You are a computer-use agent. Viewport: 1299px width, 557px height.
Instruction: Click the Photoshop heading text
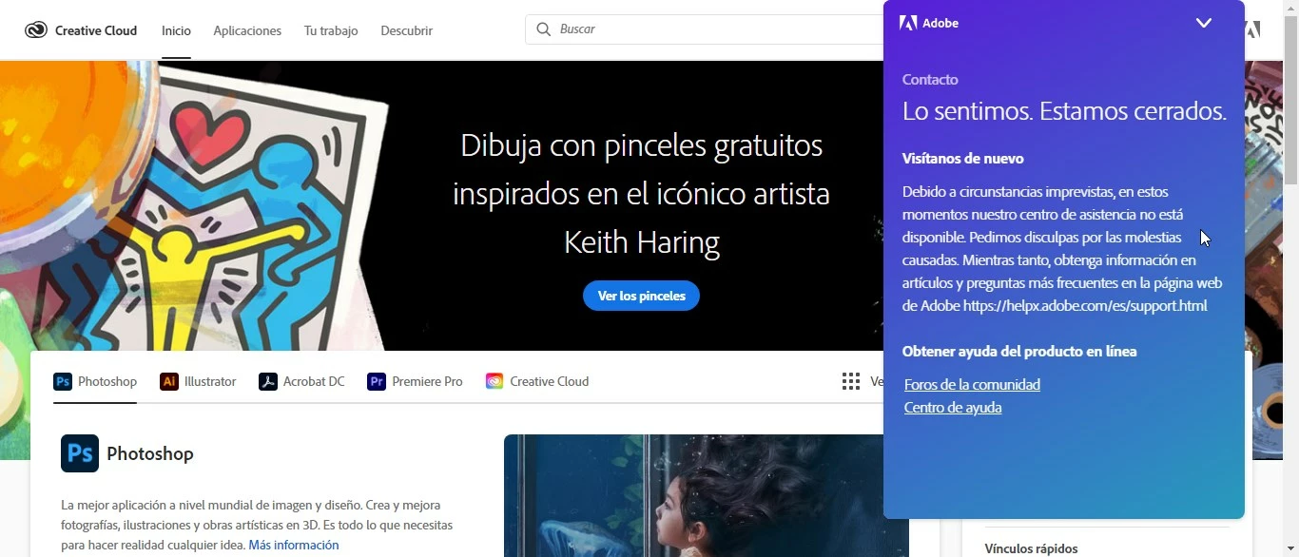150,453
